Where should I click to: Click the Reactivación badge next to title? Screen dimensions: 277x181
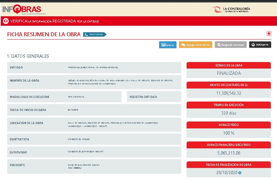click(95, 35)
